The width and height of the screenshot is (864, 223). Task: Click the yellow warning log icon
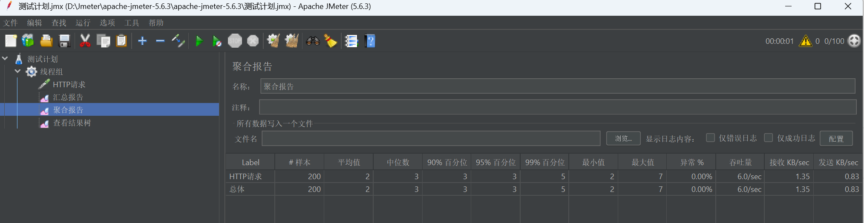[x=805, y=41]
